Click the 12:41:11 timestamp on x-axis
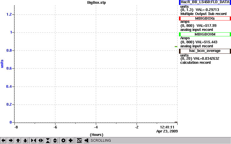The width and height of the screenshot is (231, 144). coord(167,127)
